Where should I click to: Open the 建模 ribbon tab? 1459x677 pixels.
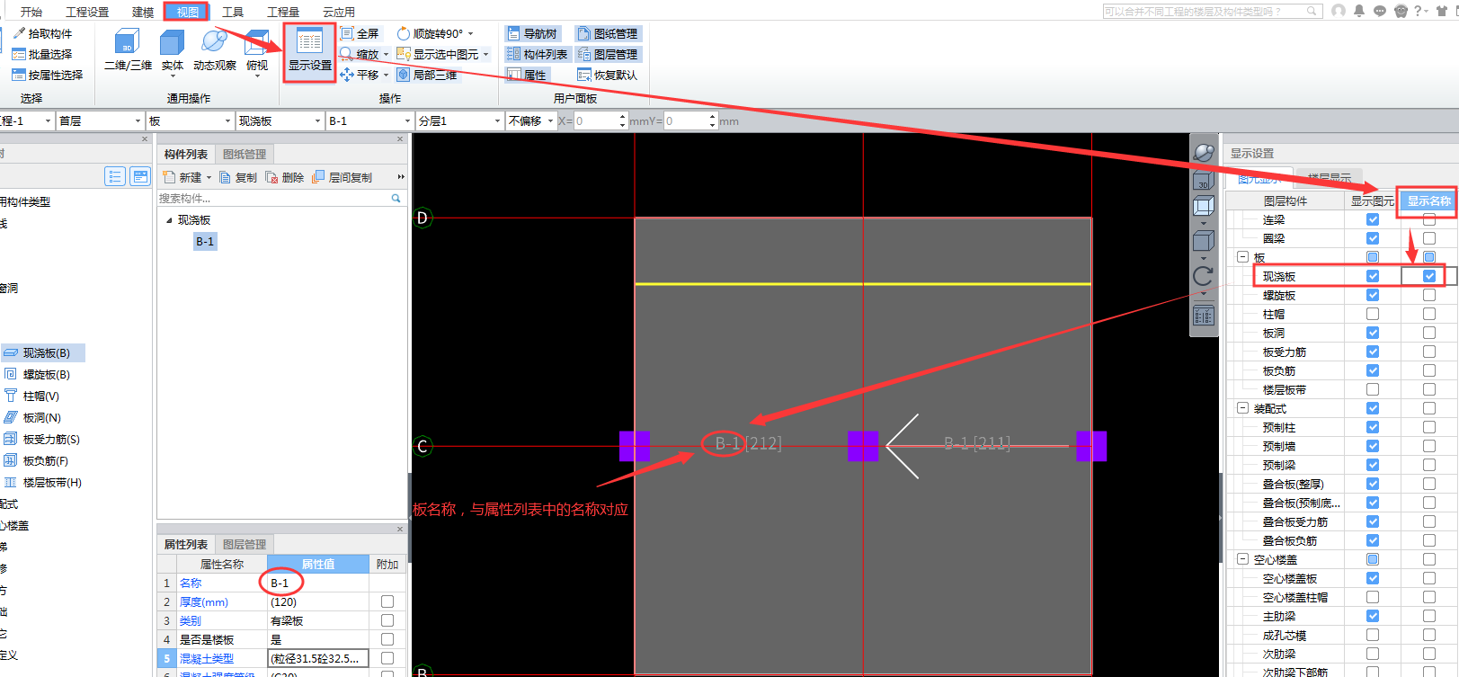pos(143,12)
